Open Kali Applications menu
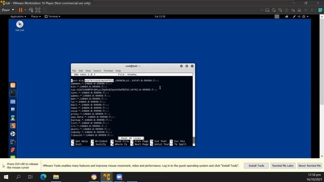Viewport: 324px width, 182px height. (18, 17)
